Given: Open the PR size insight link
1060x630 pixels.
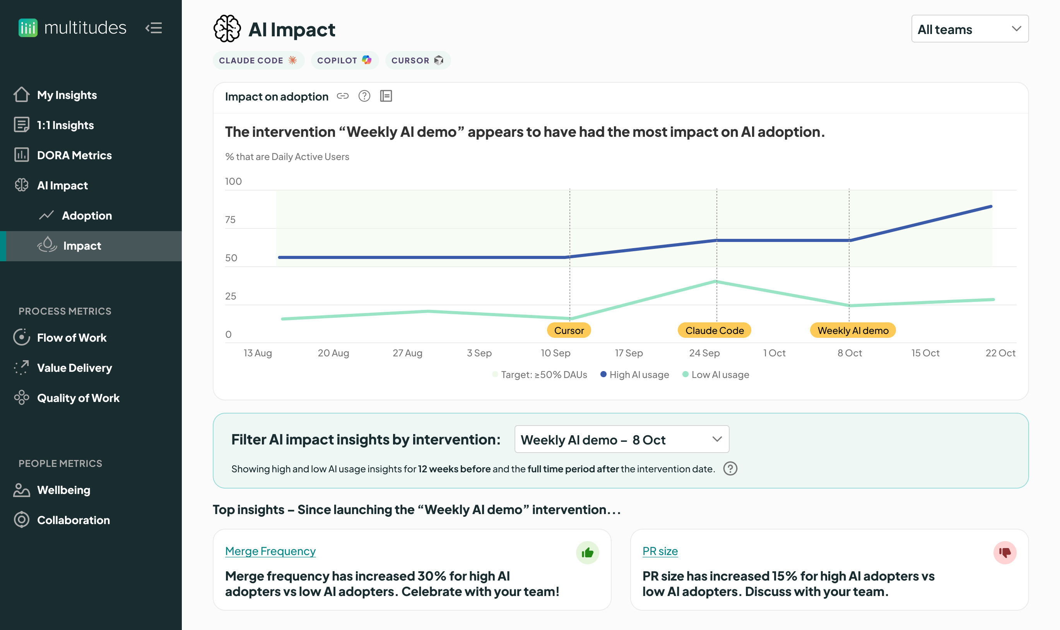Looking at the screenshot, I should point(660,551).
